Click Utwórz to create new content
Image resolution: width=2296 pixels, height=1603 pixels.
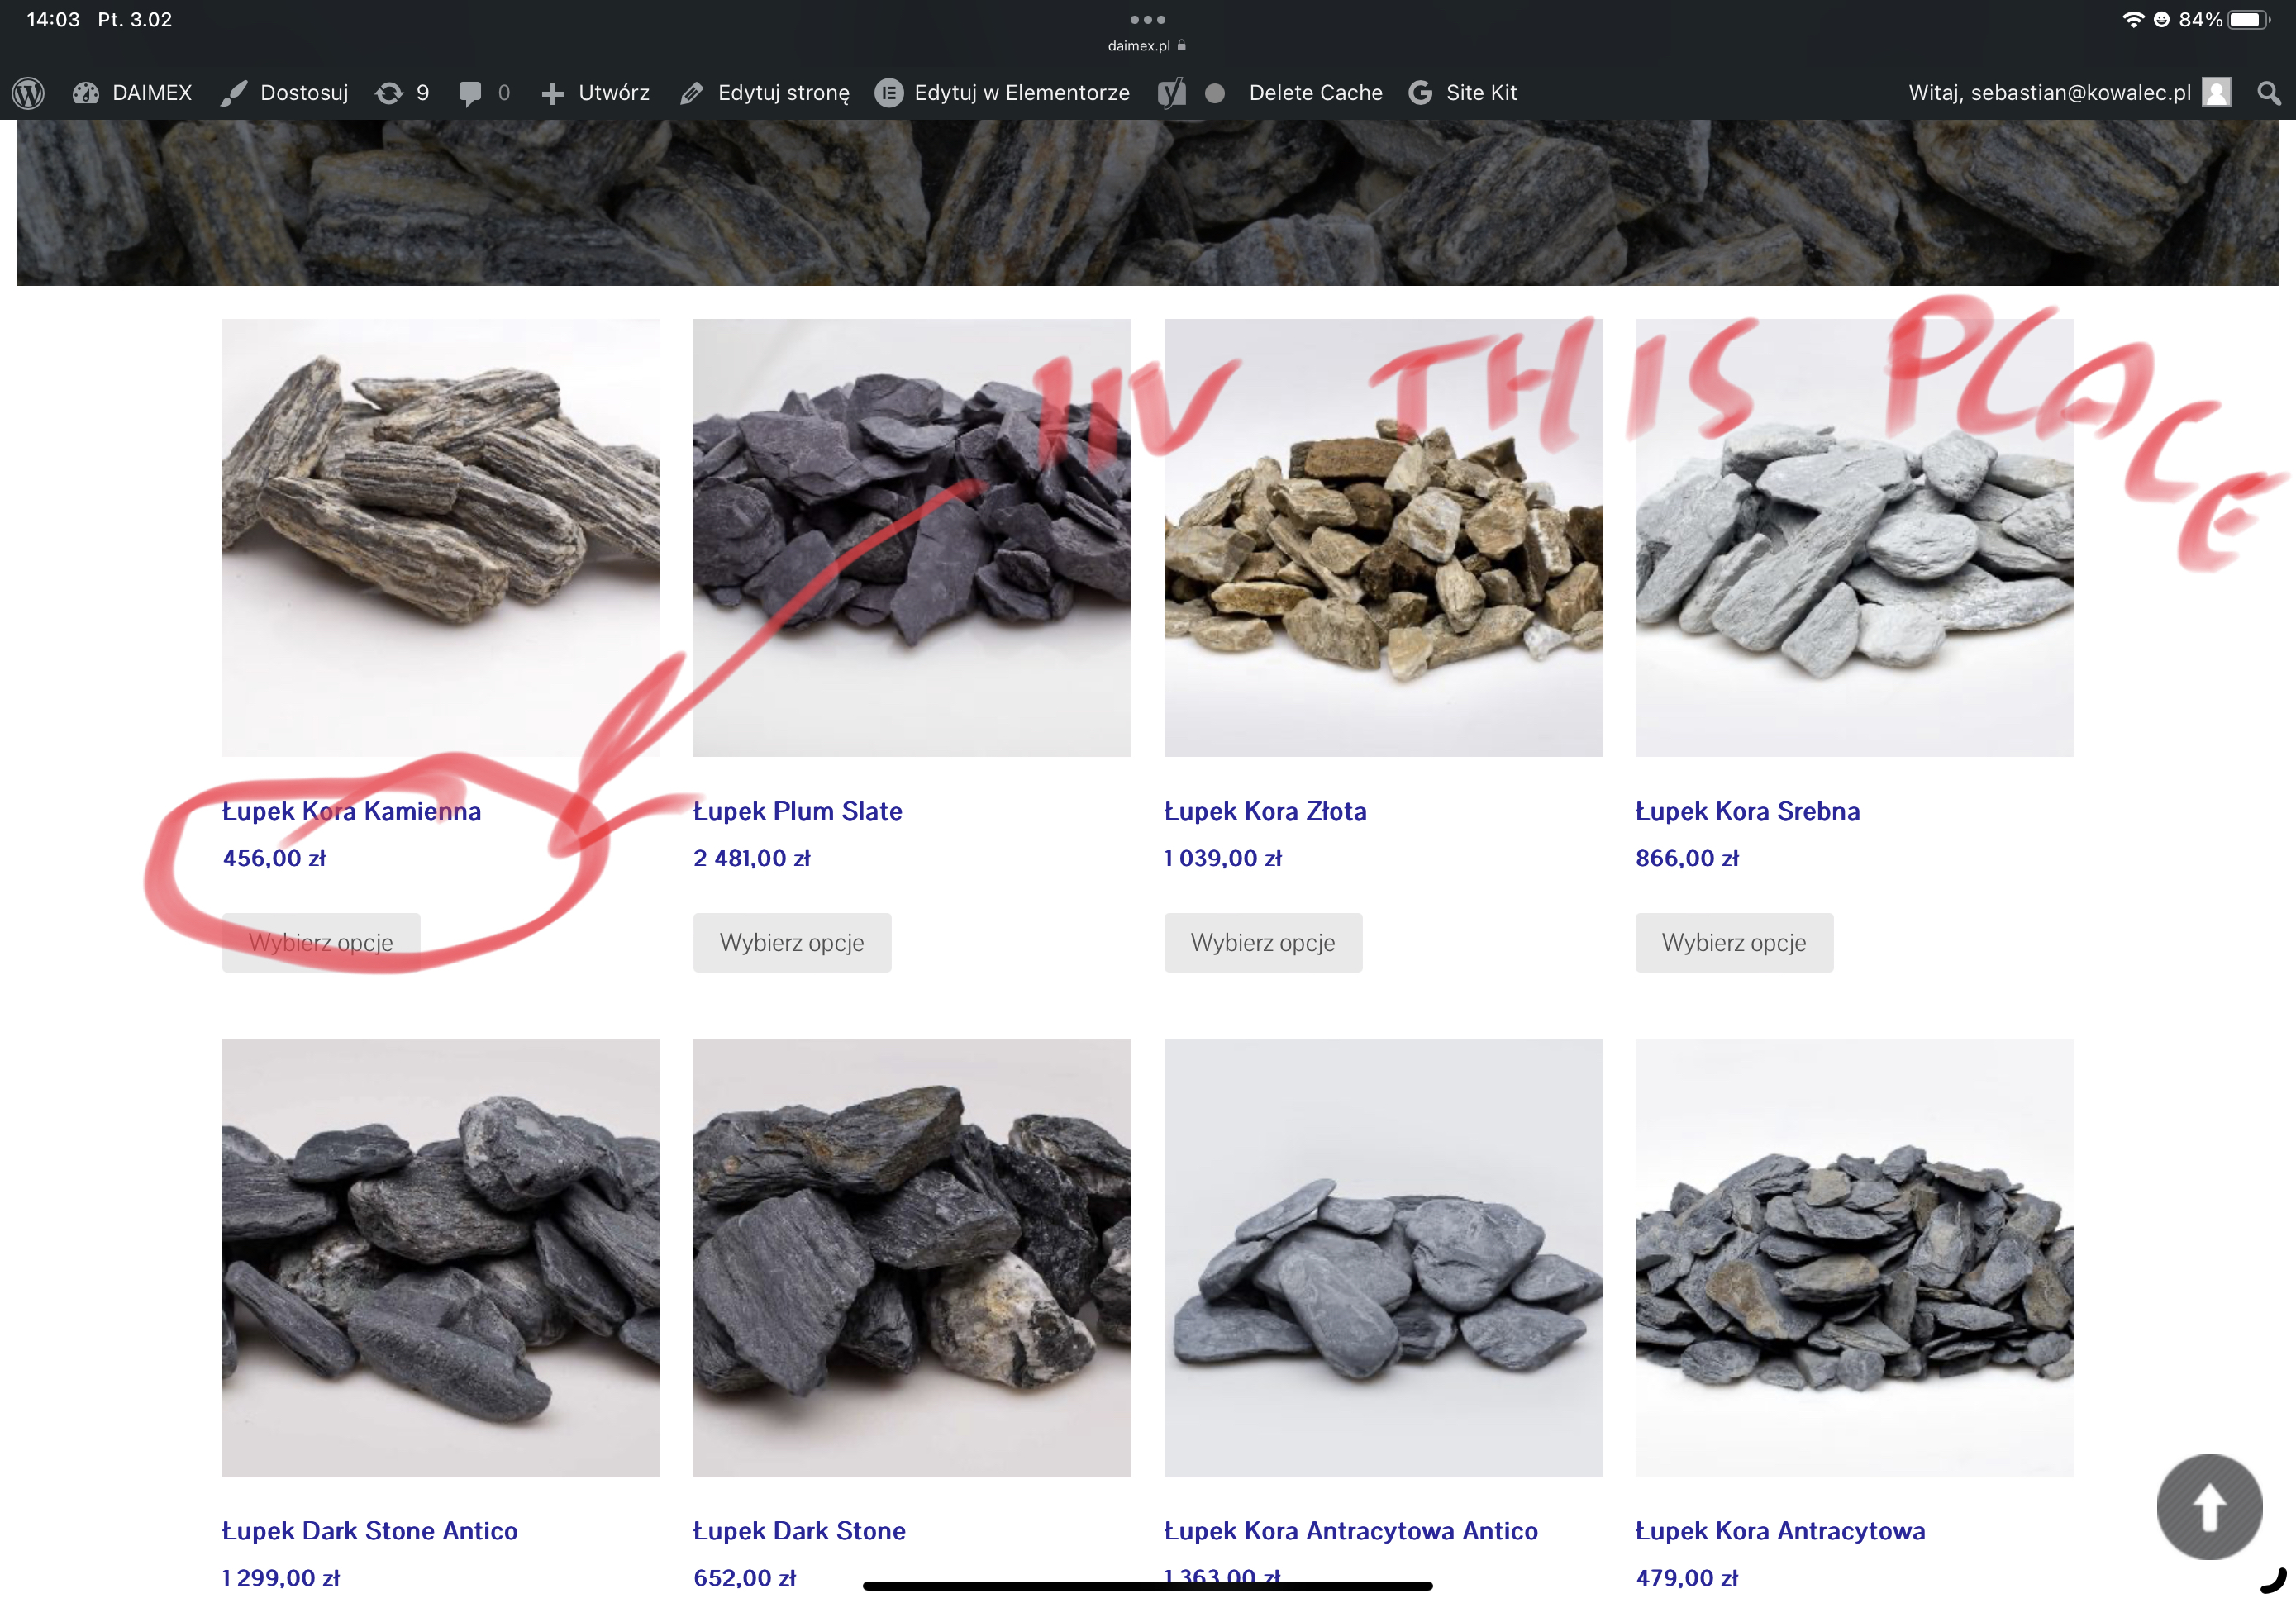coord(595,93)
